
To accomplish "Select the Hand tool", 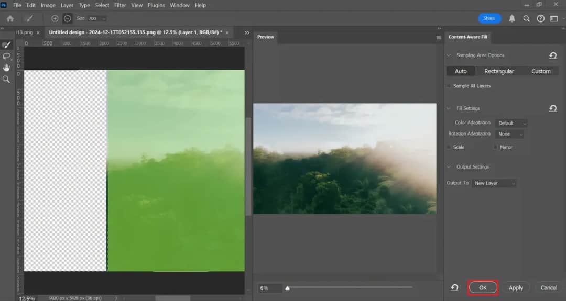I will click(x=7, y=68).
